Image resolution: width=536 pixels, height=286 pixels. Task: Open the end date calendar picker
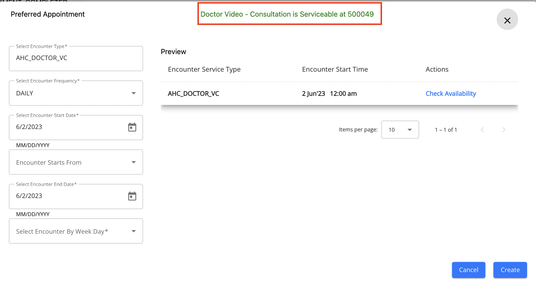point(132,196)
